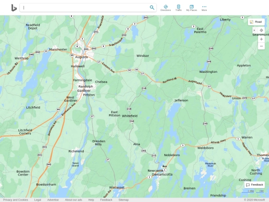Screen dimensions: 269x202
Task: Click the Jefferson label
Action: pyautogui.click(x=181, y=100)
